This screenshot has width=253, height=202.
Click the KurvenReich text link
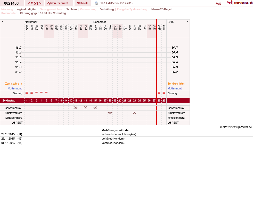243,3
